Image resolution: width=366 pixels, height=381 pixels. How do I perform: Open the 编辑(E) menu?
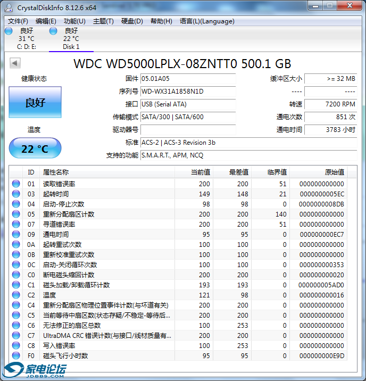(46, 21)
